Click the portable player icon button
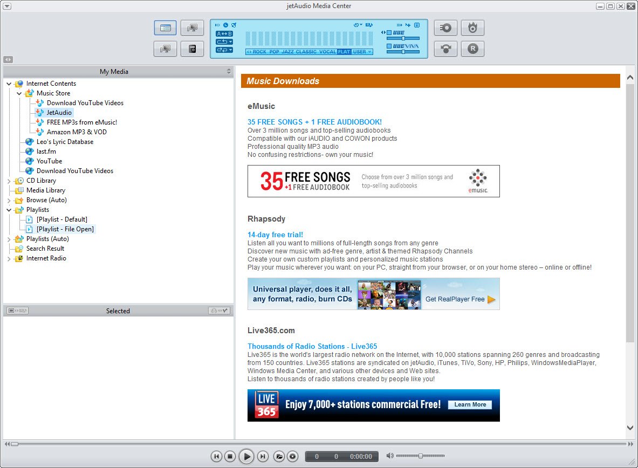Screen dimensions: 638x468 click(x=192, y=49)
